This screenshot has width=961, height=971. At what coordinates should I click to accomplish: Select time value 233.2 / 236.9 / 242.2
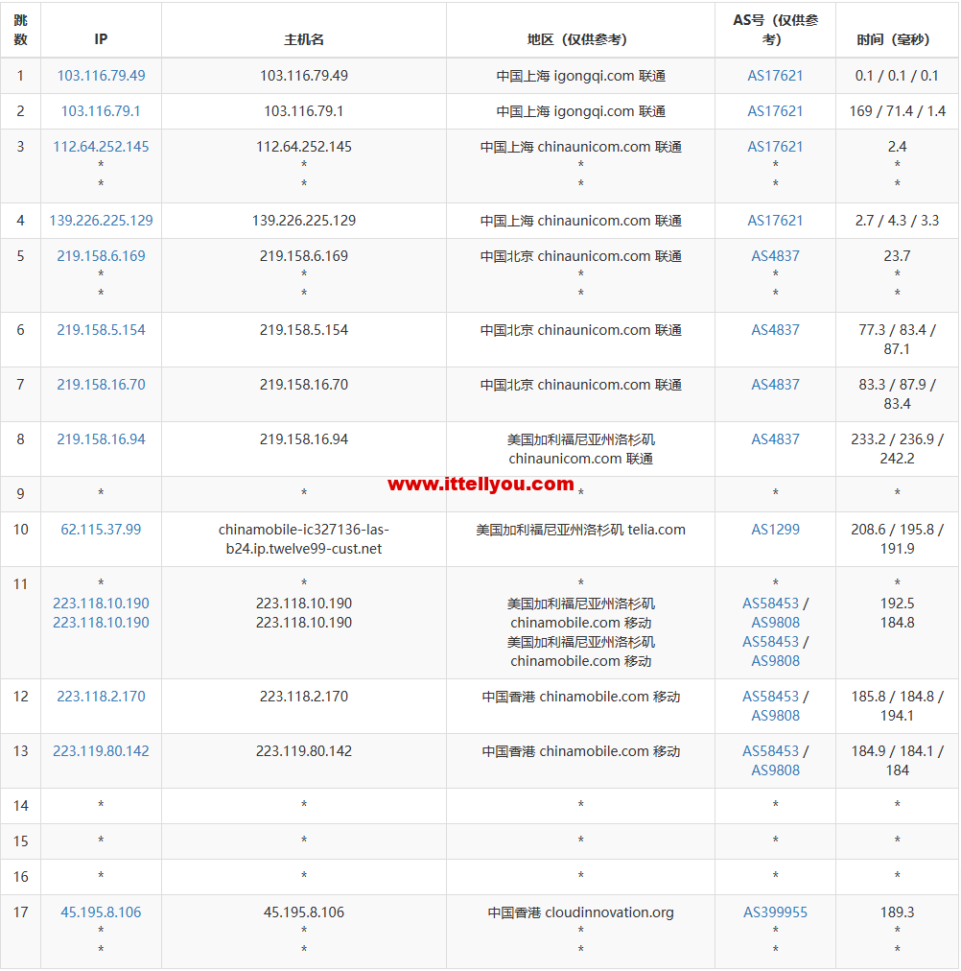(897, 449)
